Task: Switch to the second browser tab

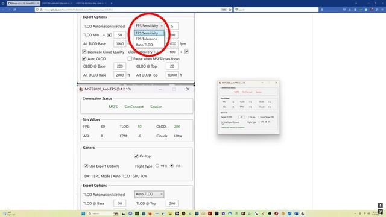Action: point(57,4)
